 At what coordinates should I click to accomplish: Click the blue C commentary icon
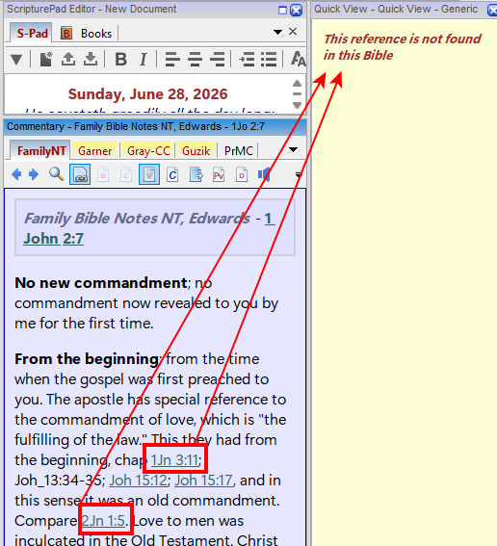(x=172, y=174)
